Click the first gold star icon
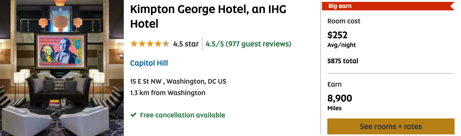461x136 pixels. [134, 44]
